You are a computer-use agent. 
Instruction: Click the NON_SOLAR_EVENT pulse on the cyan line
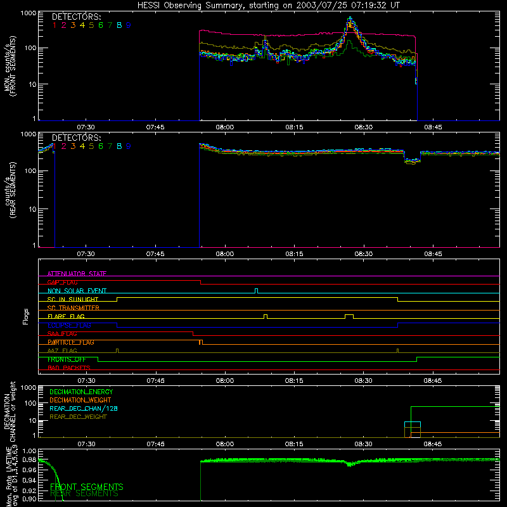[x=257, y=291]
